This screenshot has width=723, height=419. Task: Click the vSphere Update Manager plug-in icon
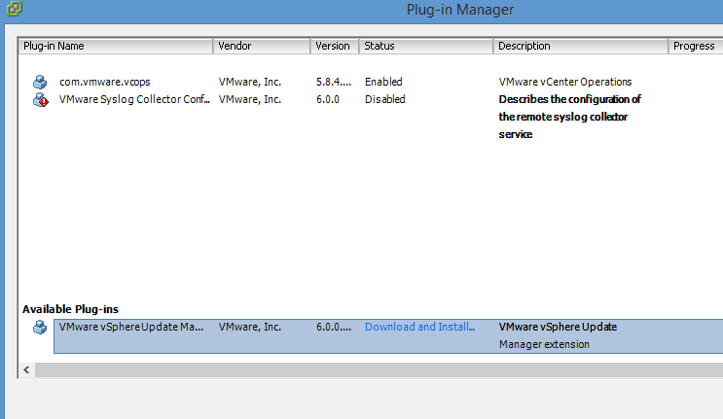point(40,328)
